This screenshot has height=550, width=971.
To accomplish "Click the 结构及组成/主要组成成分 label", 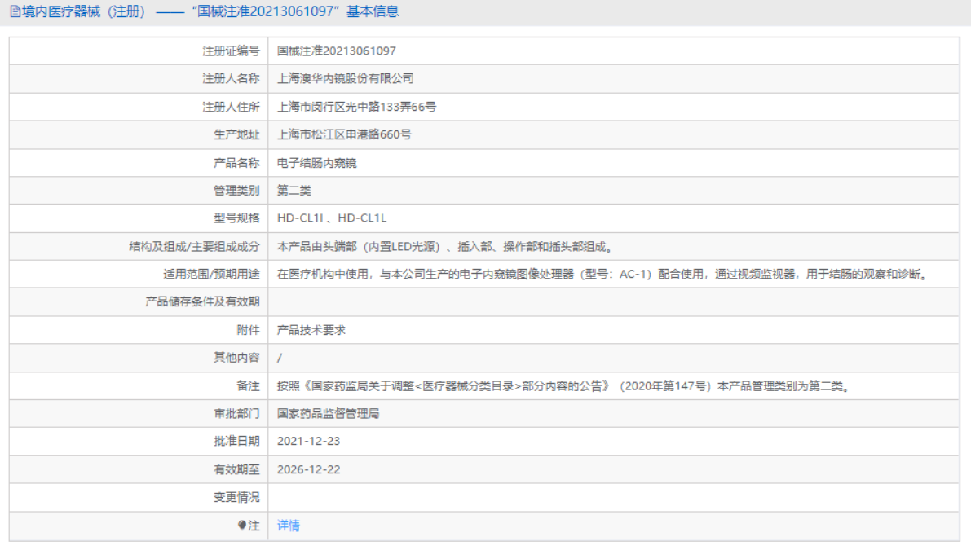I will point(195,246).
